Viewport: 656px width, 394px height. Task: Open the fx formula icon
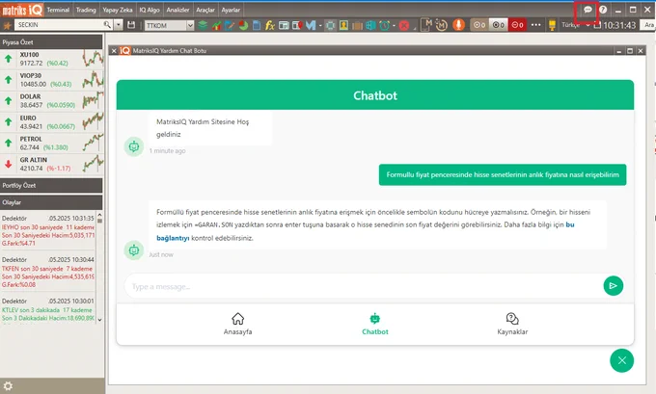[x=270, y=25]
